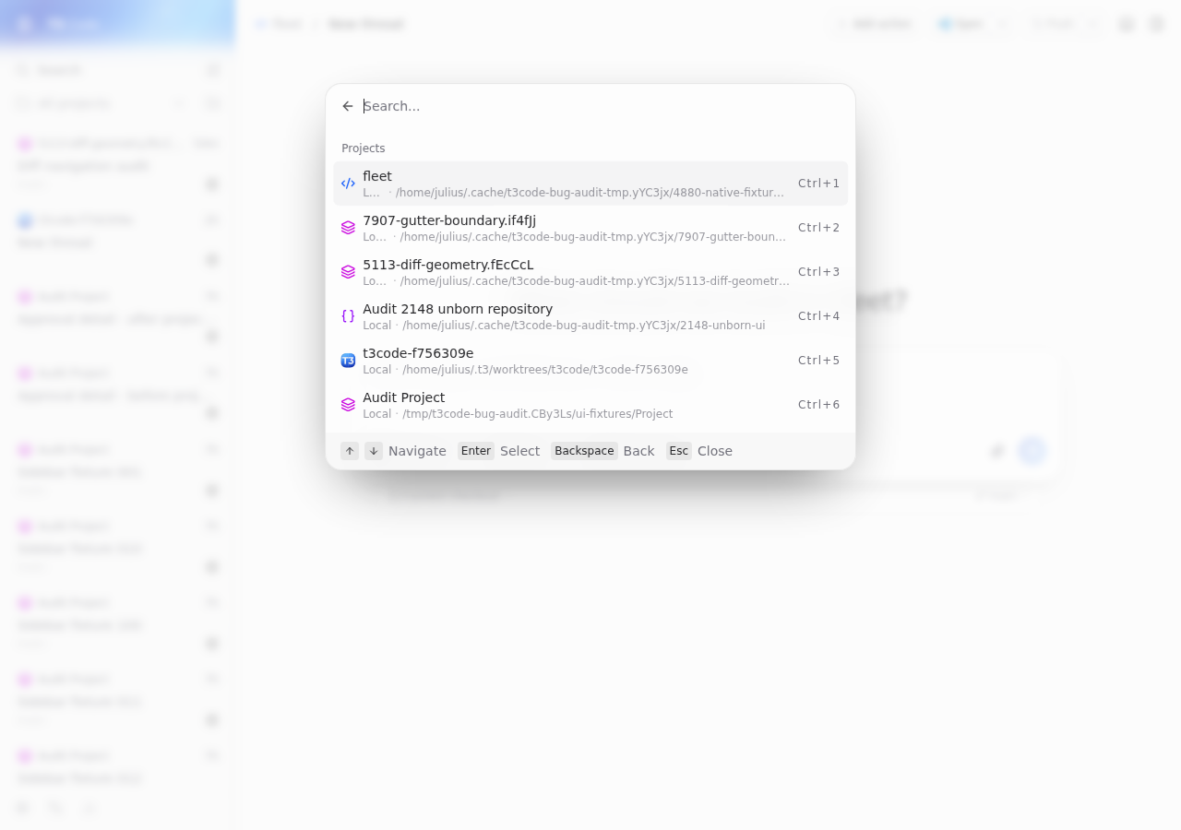Focus the Search input field

pyautogui.click(x=600, y=106)
